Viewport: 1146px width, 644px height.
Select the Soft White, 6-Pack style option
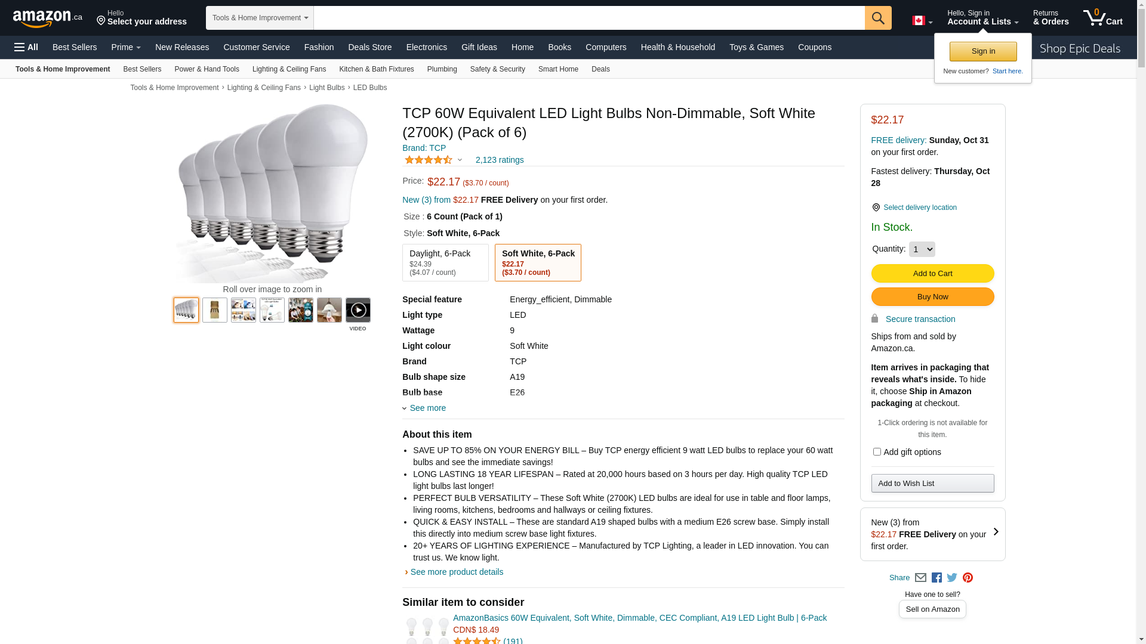(538, 262)
